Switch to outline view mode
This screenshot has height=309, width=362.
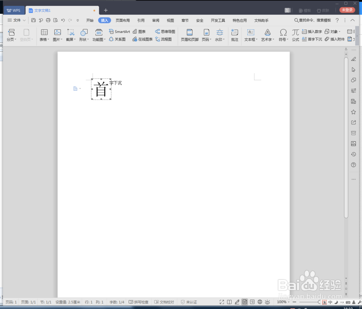tap(252, 302)
